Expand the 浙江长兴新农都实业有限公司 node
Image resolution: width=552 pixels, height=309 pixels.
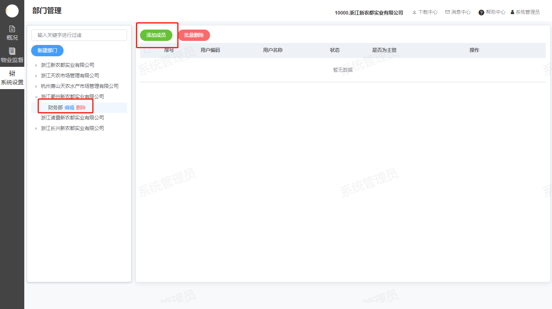pos(36,128)
